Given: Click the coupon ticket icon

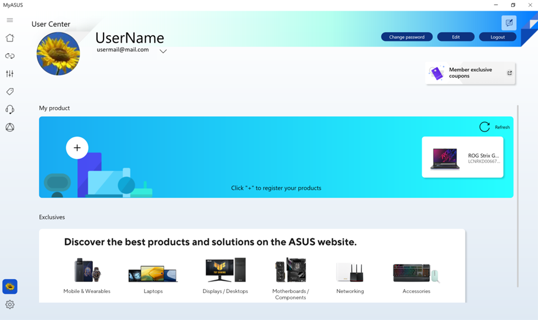Looking at the screenshot, I should click(x=436, y=72).
